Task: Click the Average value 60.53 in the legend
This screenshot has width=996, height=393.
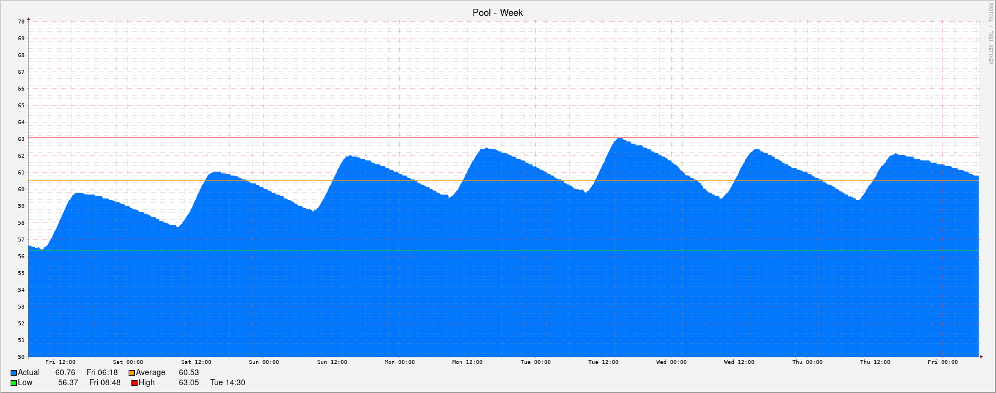Action: tap(188, 373)
